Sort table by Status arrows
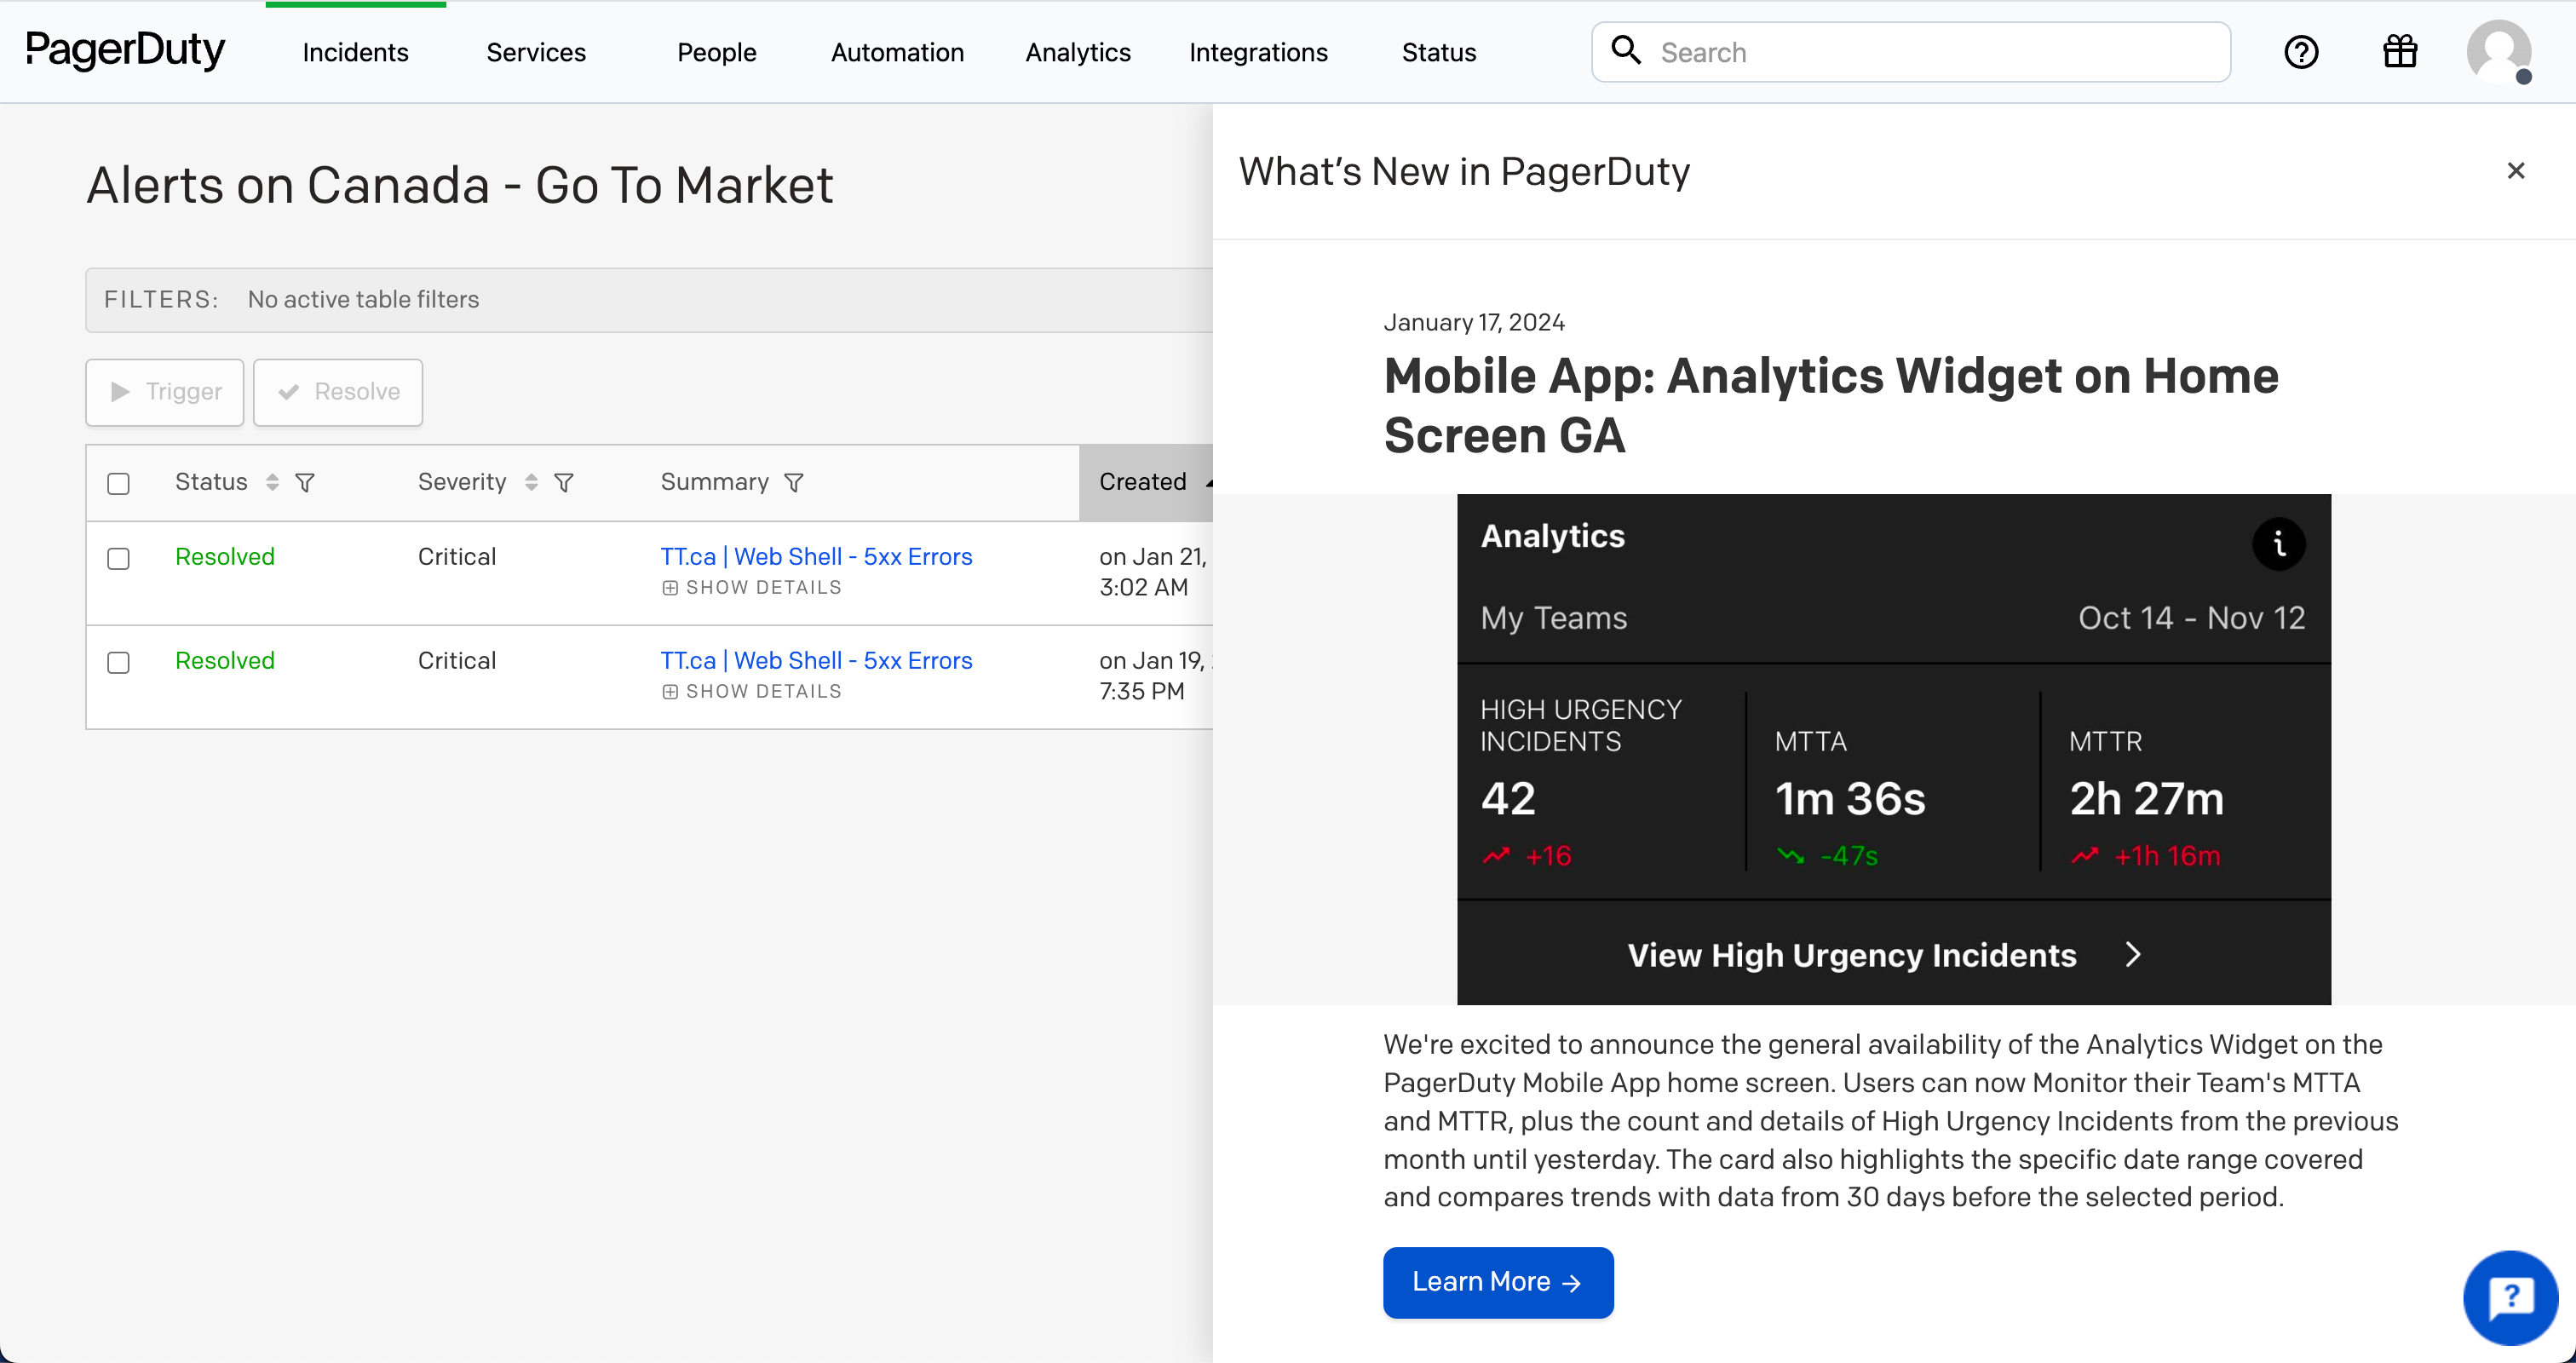Screen dimensions: 2576x1363 tap(272, 483)
